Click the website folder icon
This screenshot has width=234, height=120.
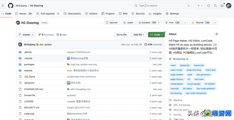tap(20, 70)
